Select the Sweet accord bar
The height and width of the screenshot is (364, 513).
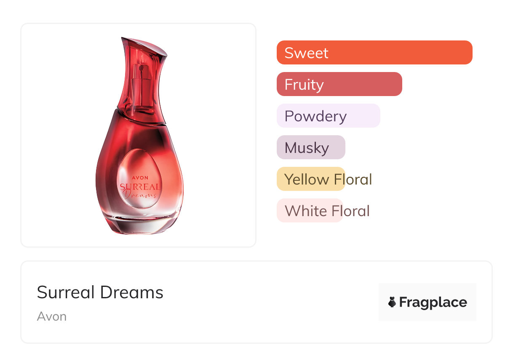coord(374,53)
